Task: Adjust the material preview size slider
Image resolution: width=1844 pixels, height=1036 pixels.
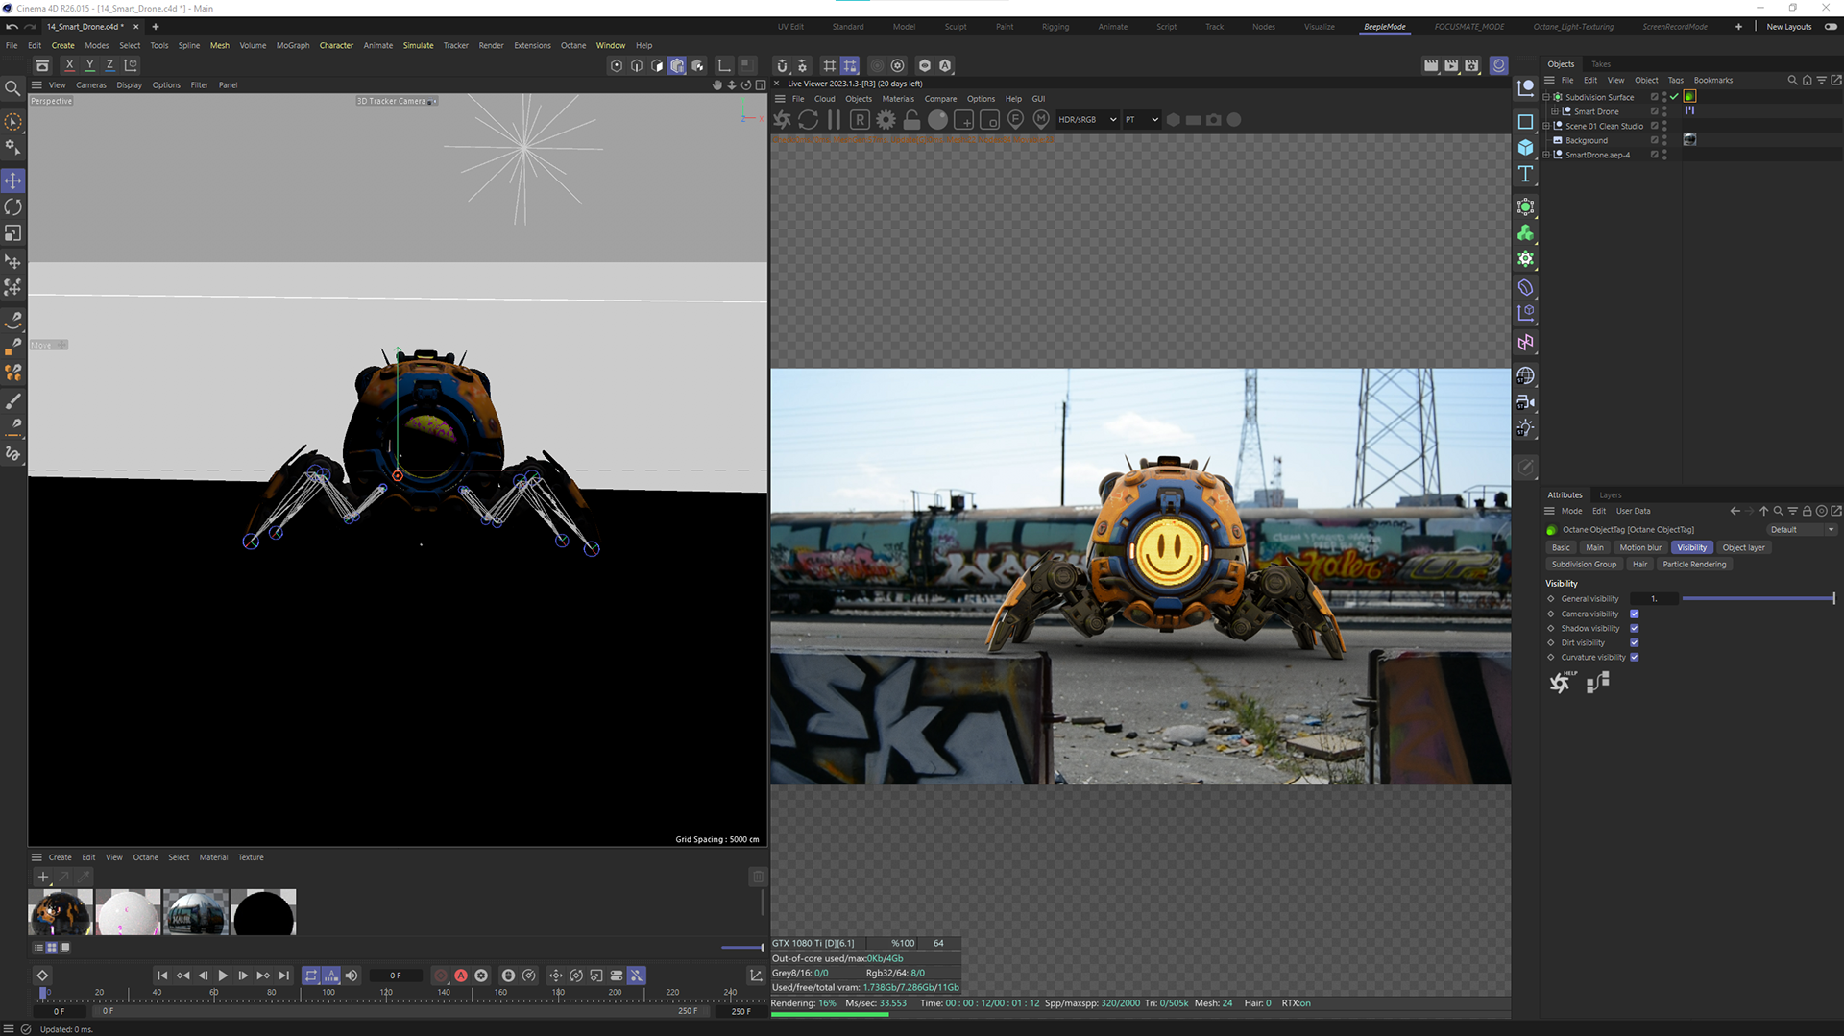Action: (742, 948)
